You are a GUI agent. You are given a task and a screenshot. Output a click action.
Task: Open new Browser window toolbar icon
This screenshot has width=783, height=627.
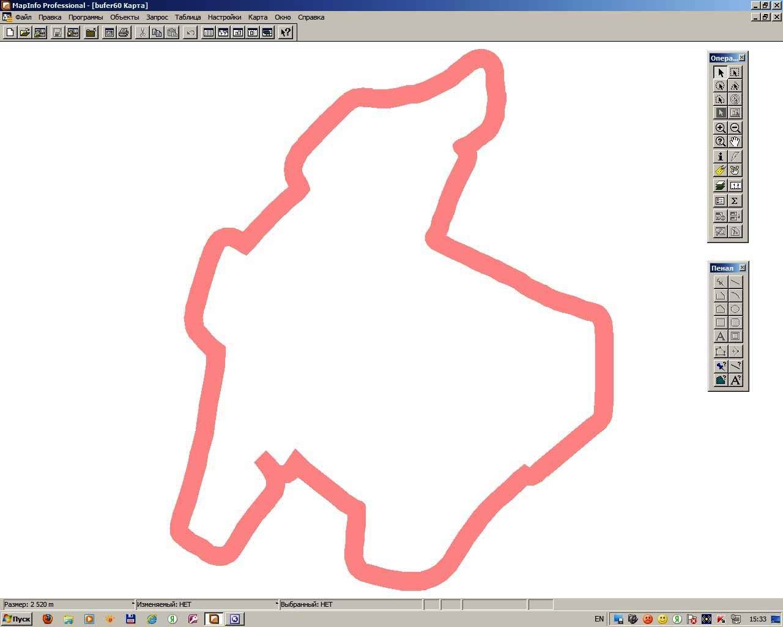click(x=209, y=32)
